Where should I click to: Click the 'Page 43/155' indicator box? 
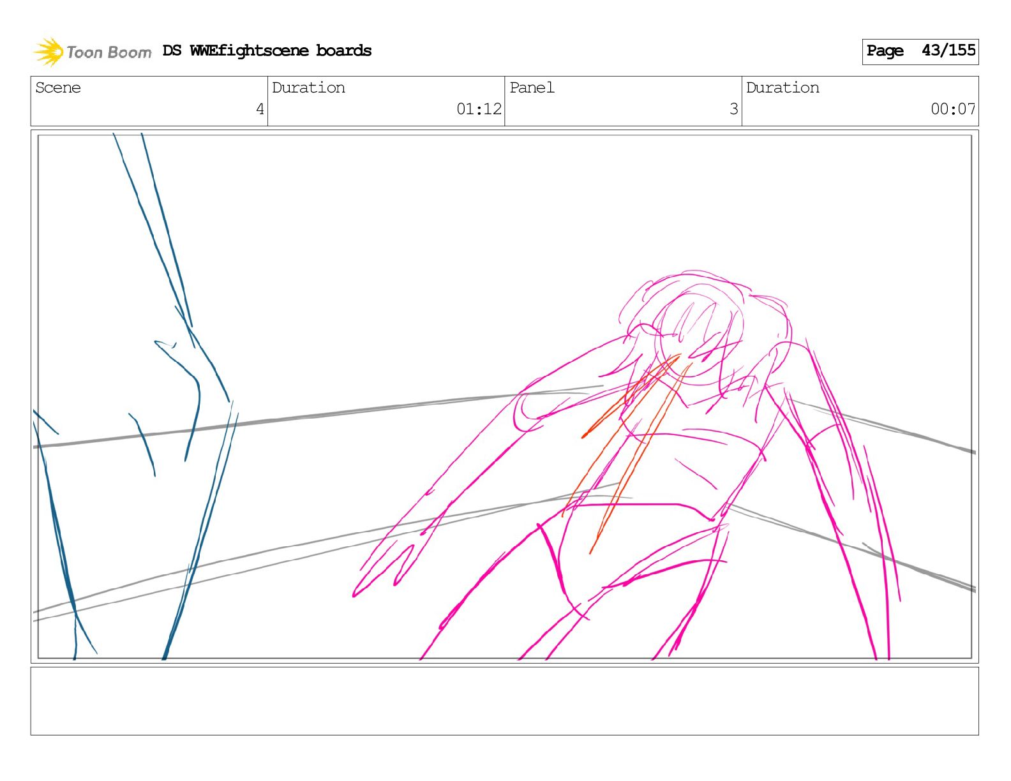pos(920,51)
